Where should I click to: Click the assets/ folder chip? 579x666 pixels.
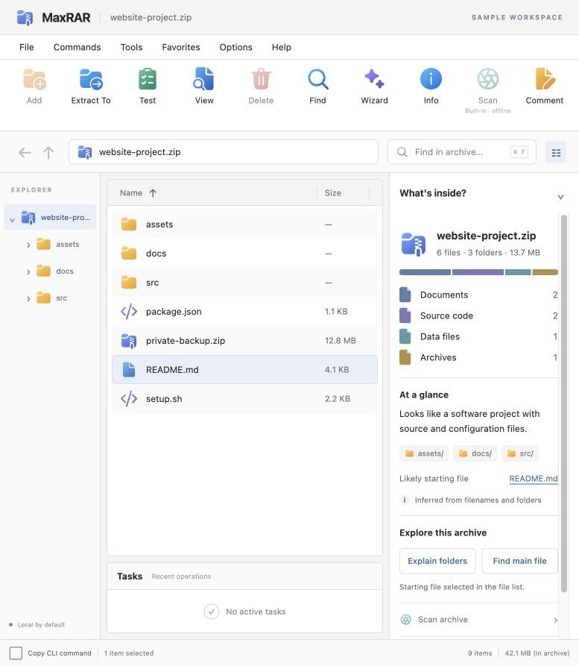[424, 453]
